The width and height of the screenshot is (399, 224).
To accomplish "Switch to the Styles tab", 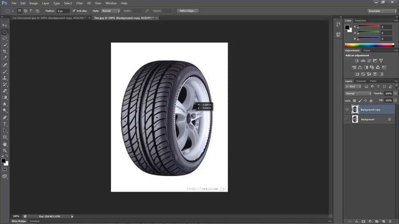I will (367, 50).
